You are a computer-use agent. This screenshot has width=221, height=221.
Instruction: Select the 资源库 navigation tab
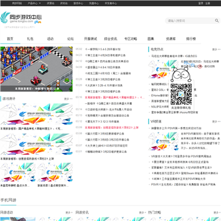[x=171, y=39]
